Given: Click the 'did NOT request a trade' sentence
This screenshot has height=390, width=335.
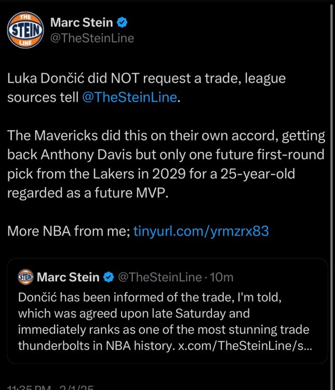Looking at the screenshot, I should pos(146,80).
